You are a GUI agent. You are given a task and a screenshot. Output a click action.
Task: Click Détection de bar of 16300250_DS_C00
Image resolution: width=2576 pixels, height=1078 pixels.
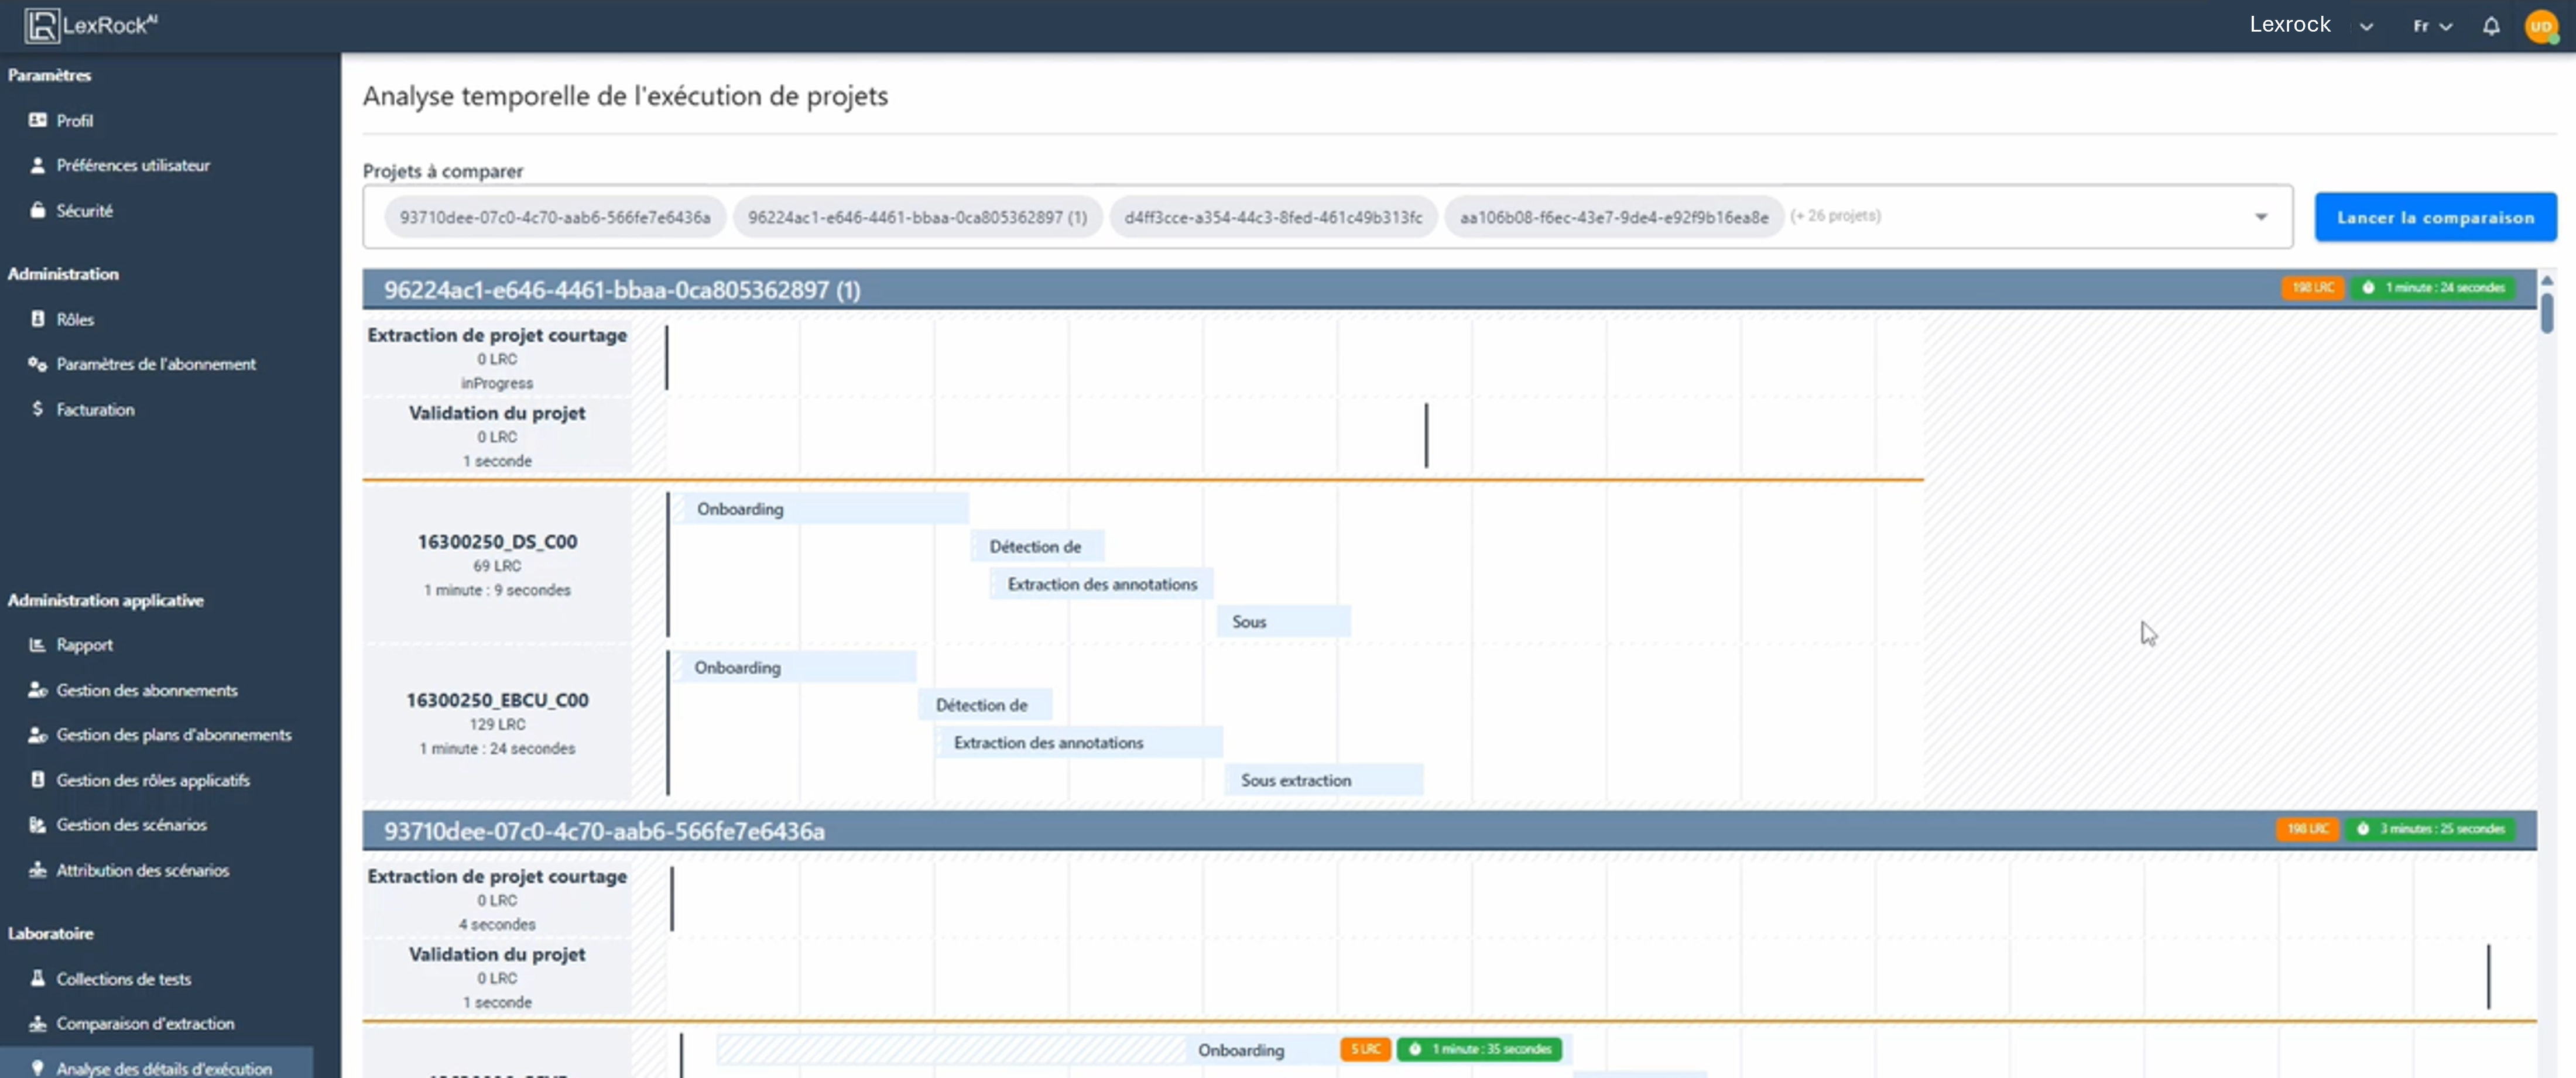click(x=1037, y=547)
